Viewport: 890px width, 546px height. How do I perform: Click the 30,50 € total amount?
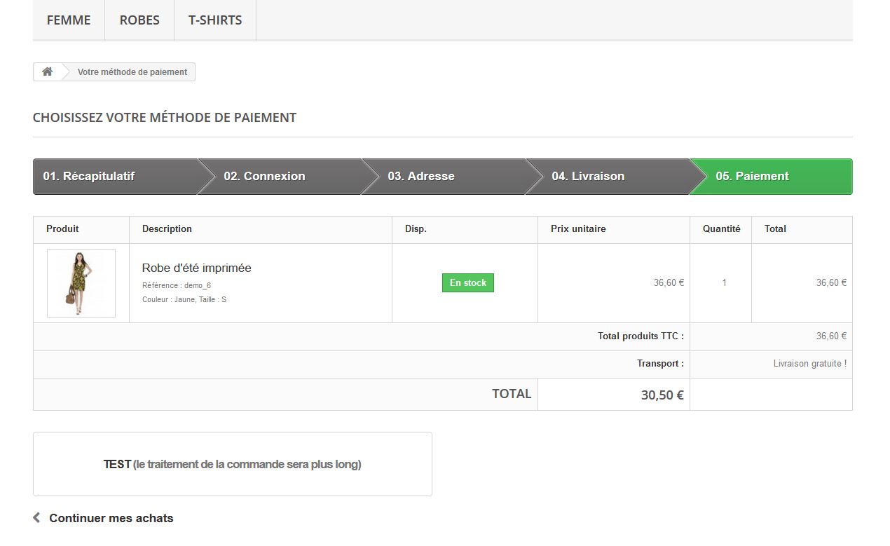(662, 395)
